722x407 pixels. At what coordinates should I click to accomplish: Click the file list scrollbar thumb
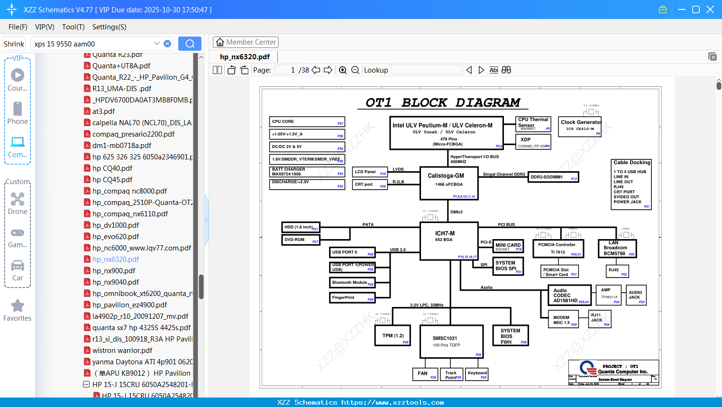point(201,287)
